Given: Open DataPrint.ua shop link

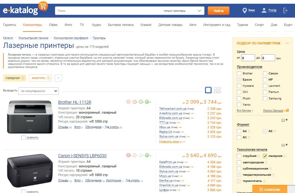Looking at the screenshot, I should tap(167, 162).
